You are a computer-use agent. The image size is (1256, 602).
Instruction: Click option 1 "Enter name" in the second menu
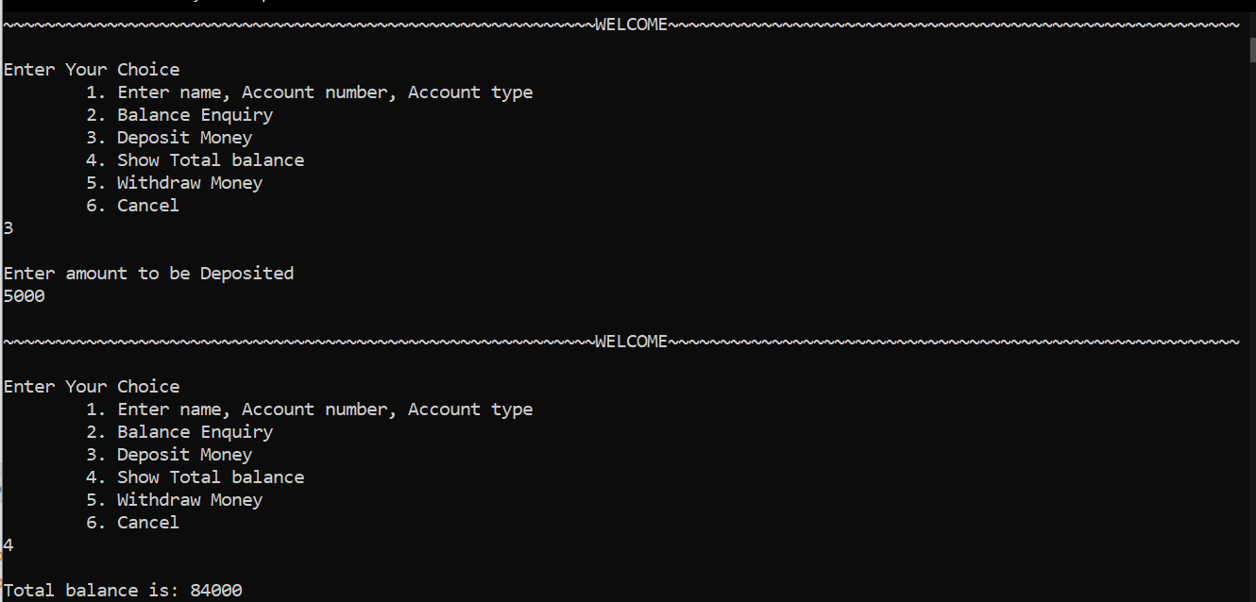(x=310, y=410)
